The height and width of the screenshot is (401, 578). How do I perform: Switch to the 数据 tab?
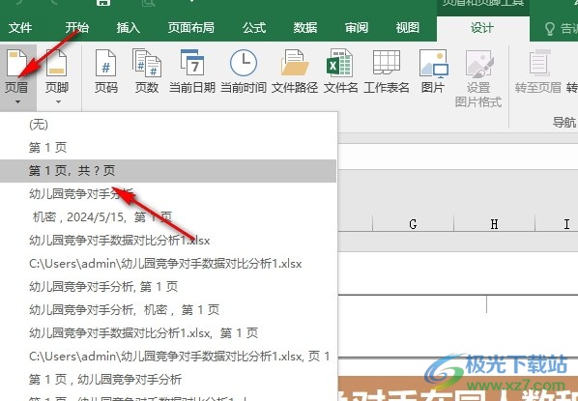point(305,28)
